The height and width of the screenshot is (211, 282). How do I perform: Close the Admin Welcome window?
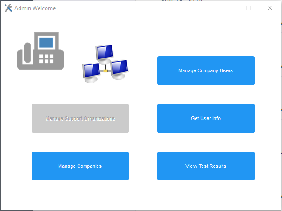(x=270, y=8)
